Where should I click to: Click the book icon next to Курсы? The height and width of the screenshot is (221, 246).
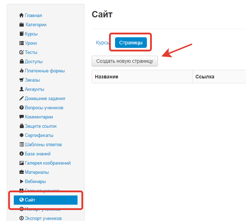tap(22, 34)
